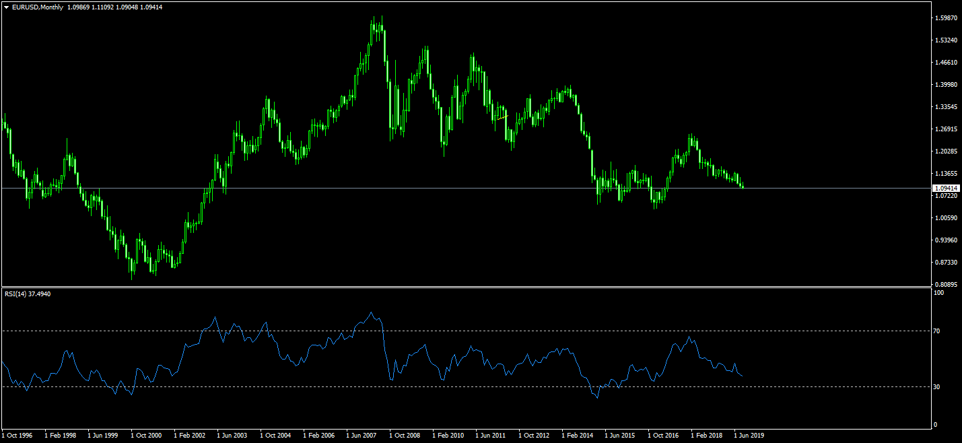Click the RSI 30 level scale label
The image size is (962, 443).
(x=937, y=386)
